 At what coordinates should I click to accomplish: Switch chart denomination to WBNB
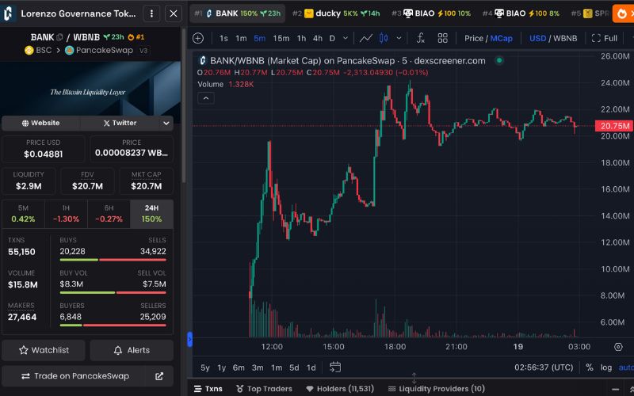(565, 38)
